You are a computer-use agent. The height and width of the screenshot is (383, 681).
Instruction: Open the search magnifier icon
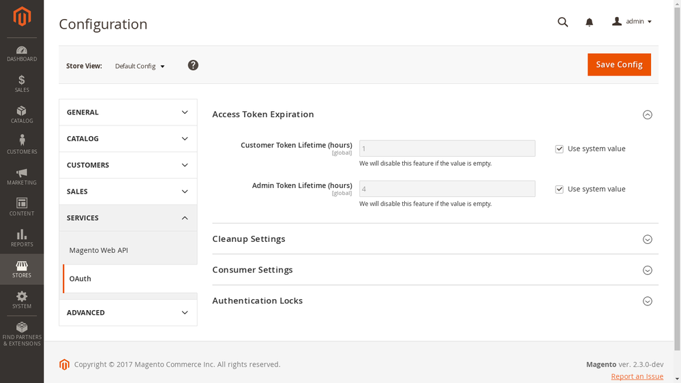click(562, 22)
